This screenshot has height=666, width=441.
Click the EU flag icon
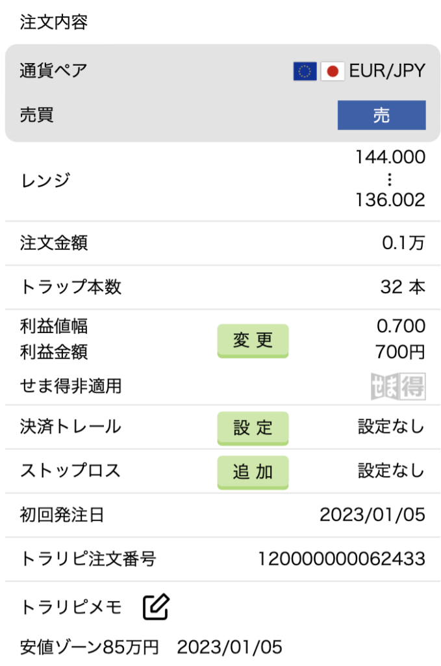305,72
